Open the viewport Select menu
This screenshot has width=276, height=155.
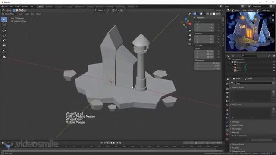27,14
